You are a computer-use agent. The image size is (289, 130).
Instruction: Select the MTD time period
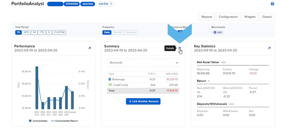(x=26, y=32)
